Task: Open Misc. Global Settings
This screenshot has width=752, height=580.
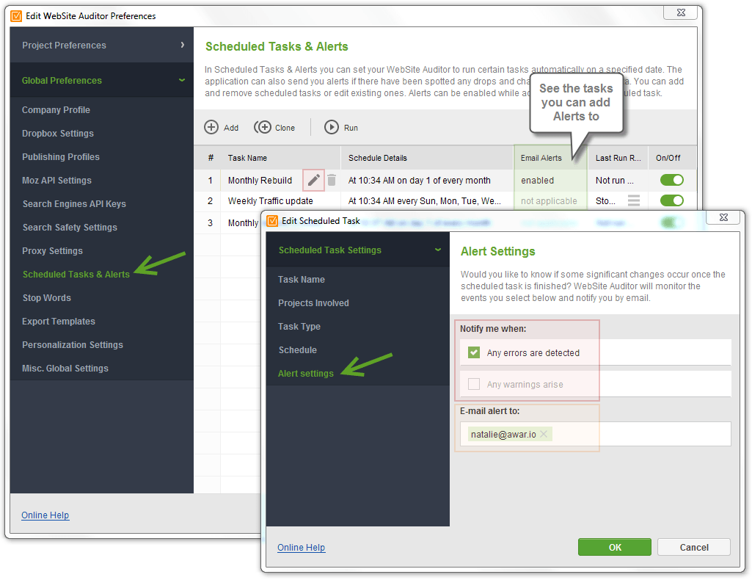Action: point(65,369)
